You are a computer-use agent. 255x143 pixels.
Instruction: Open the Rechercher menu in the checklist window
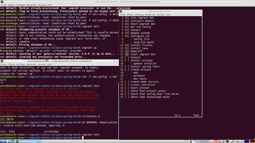click(150, 15)
